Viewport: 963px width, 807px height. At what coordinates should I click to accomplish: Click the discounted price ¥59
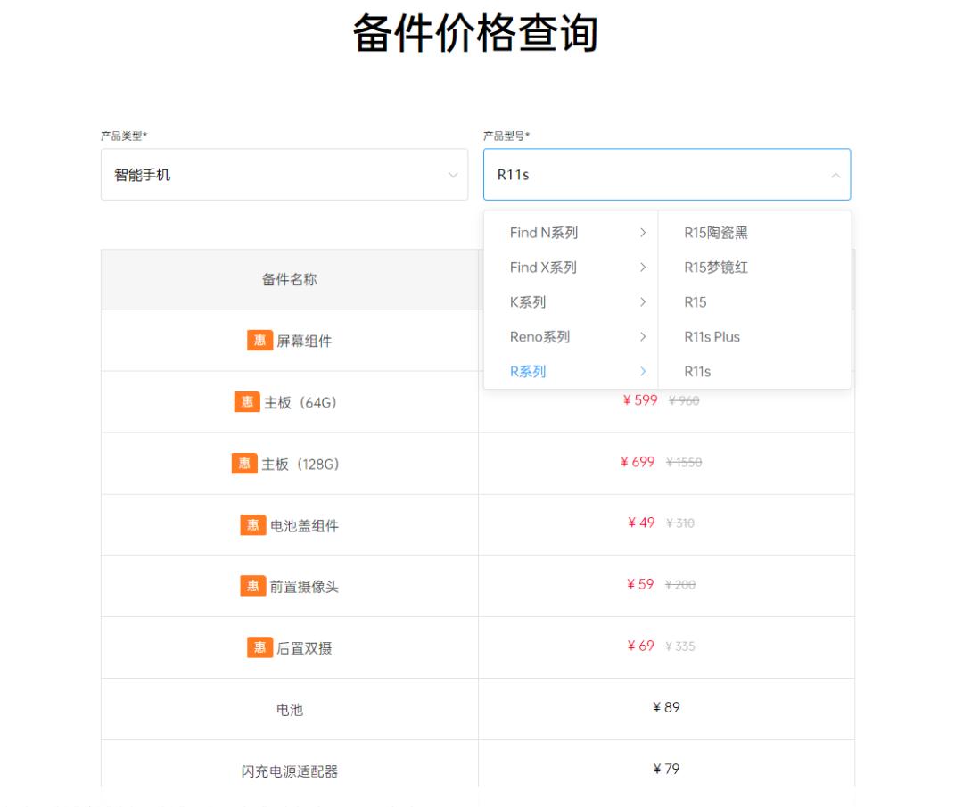(640, 584)
